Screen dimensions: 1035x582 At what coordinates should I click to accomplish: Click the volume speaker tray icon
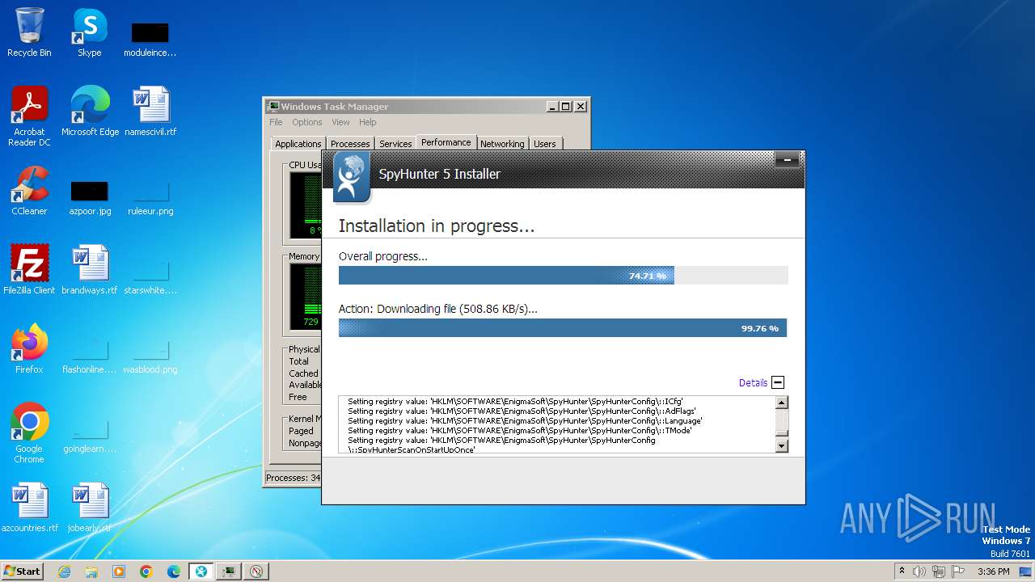919,571
